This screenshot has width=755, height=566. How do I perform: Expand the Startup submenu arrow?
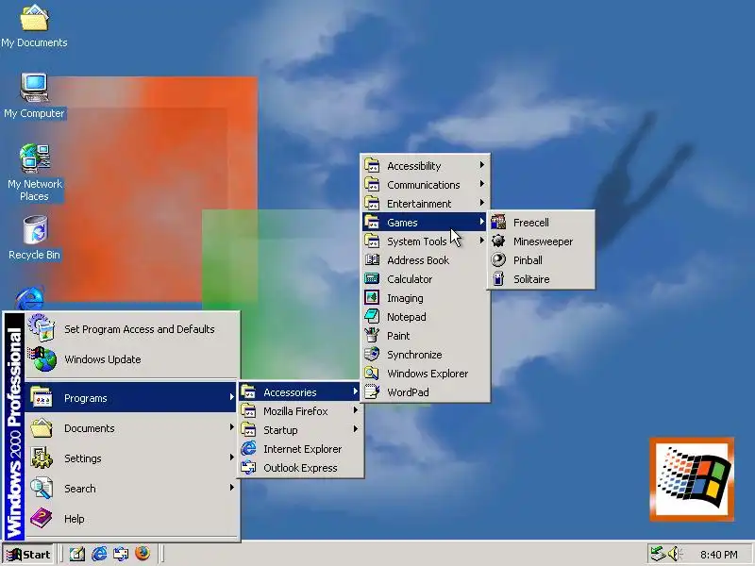pos(356,429)
